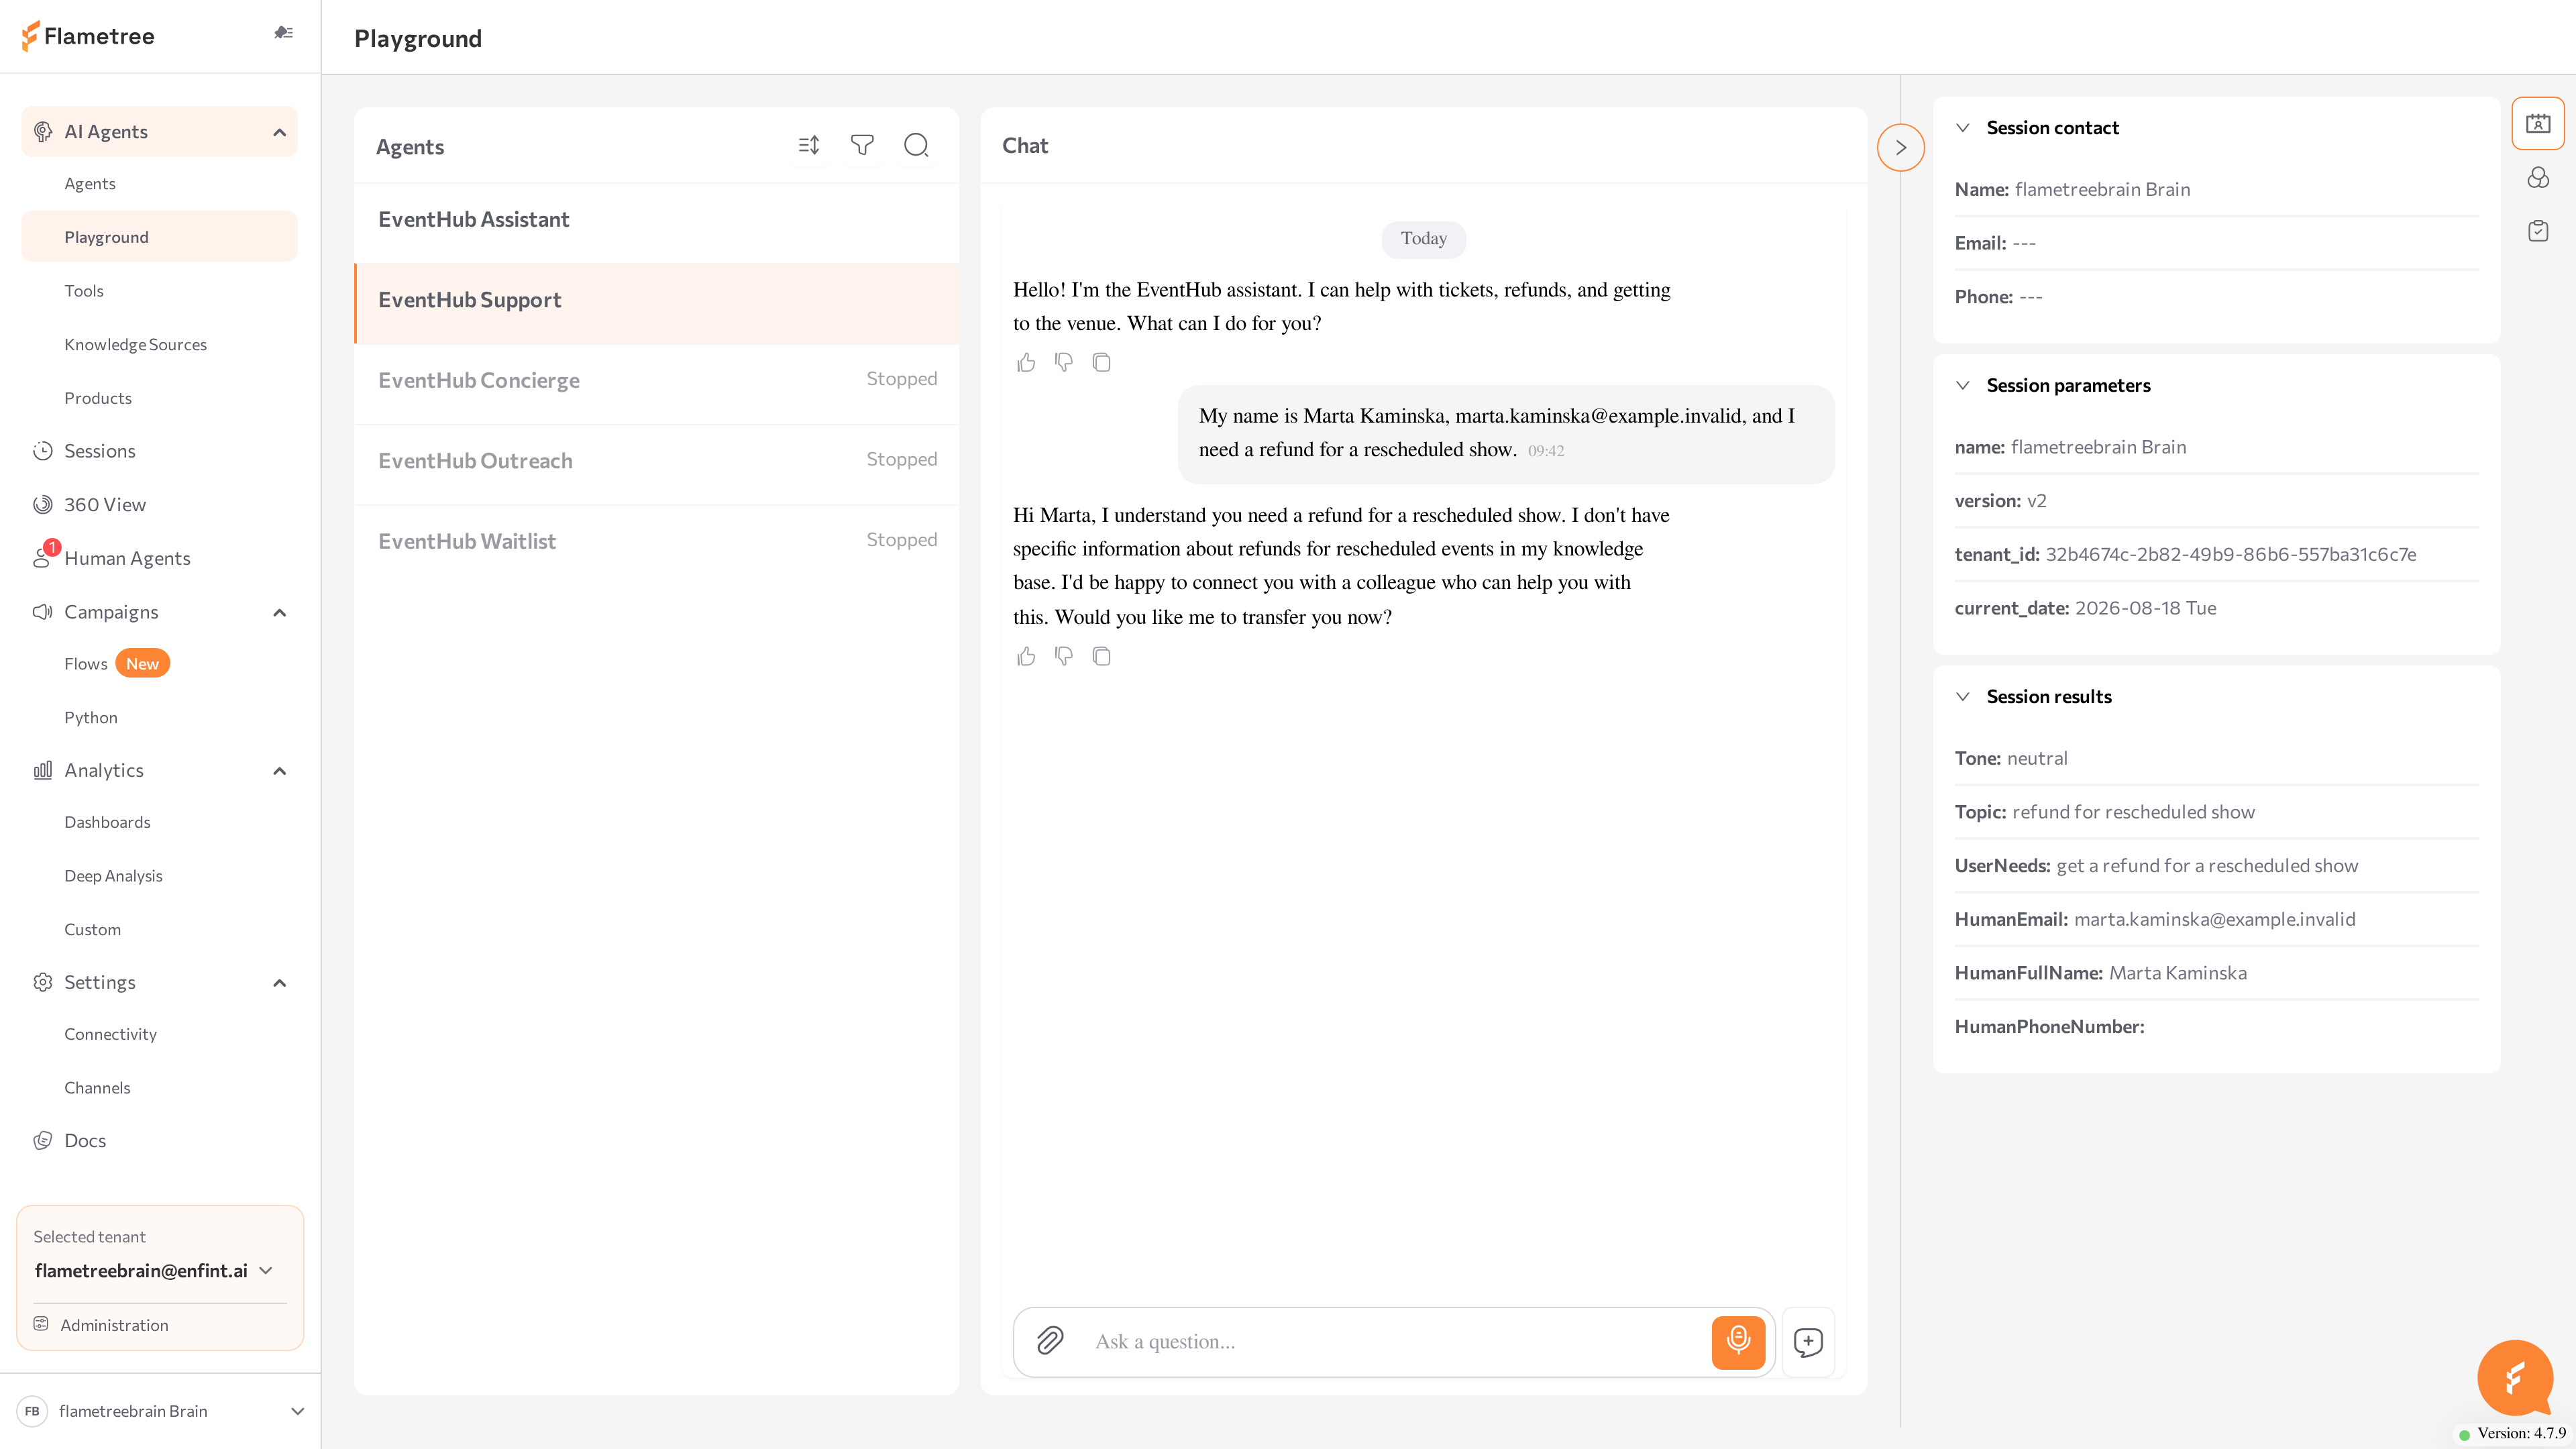The height and width of the screenshot is (1449, 2576).
Task: Open the Playground sidebar item
Action: (160, 237)
